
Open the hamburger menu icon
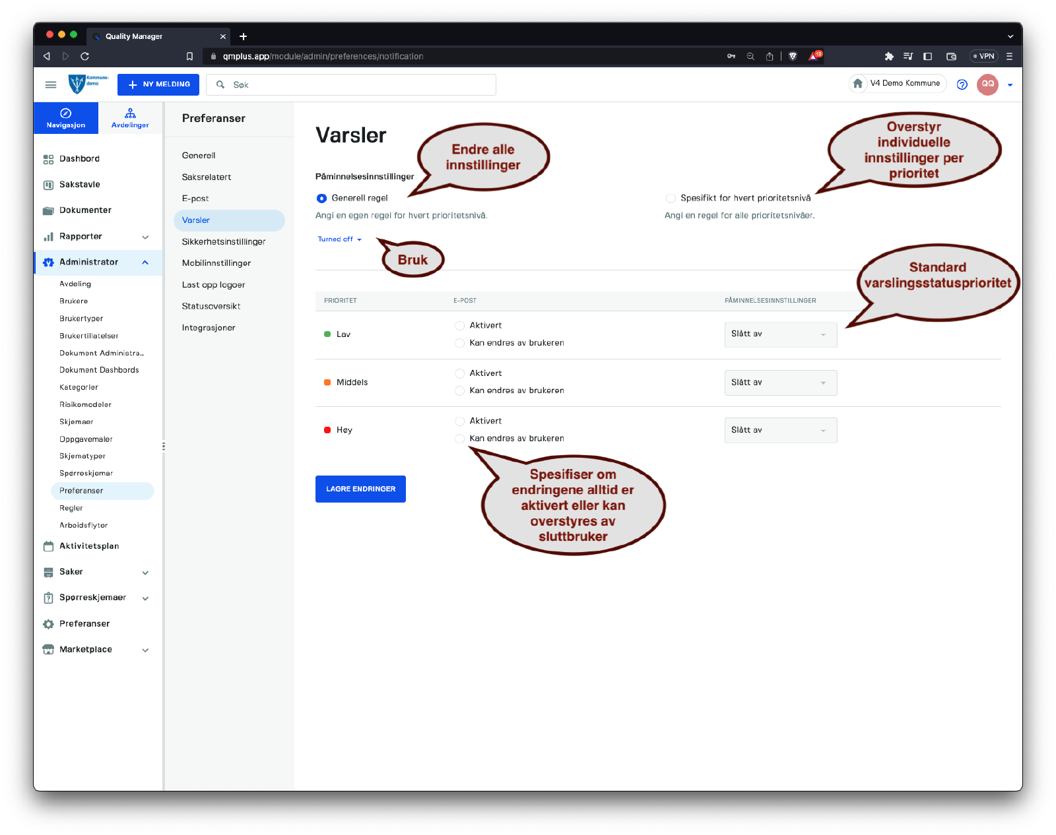[x=50, y=84]
